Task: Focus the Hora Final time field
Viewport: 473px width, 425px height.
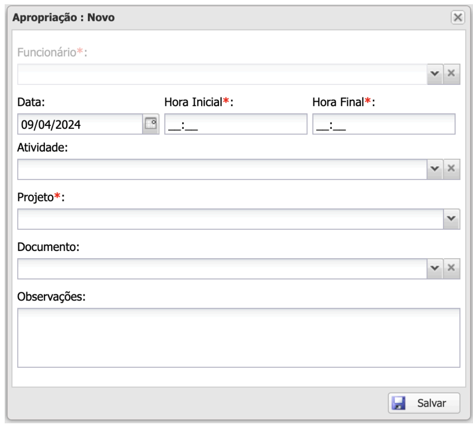Action: point(383,124)
